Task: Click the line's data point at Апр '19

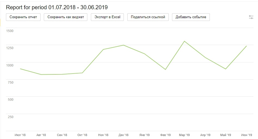Action: pyautogui.click(x=205, y=58)
